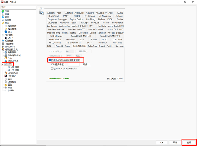Select the SMTP server icon
Viewport: 197px width, 146px height.
(x=6, y=38)
